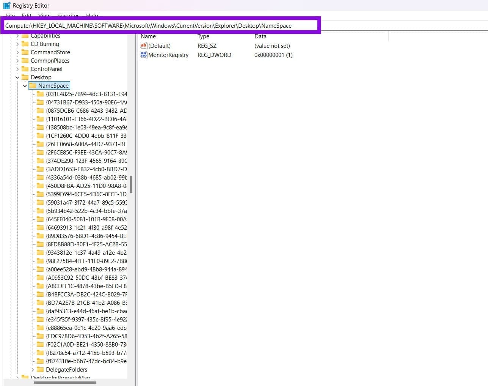Click folder icon of {5399E694-6CE5 key
Screen dimensions: 488x386
(x=40, y=194)
